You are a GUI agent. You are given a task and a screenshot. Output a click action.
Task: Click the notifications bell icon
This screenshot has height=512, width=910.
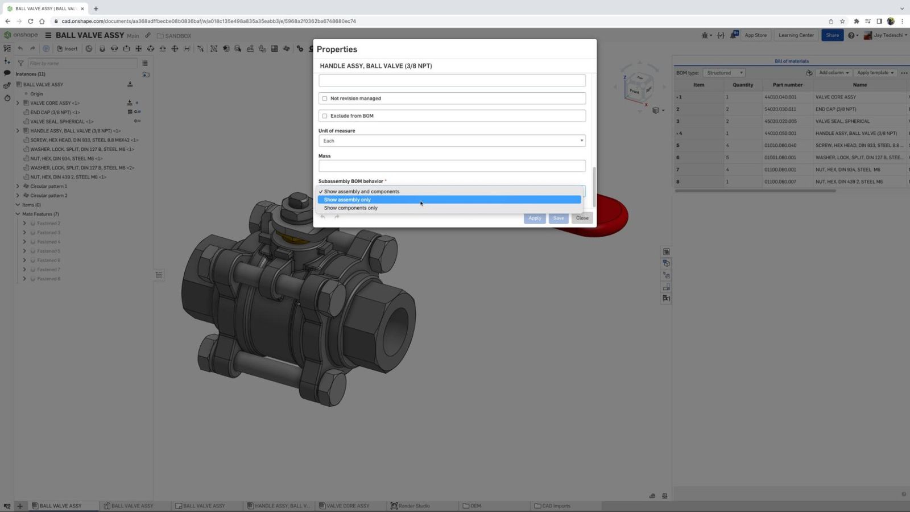tap(734, 35)
